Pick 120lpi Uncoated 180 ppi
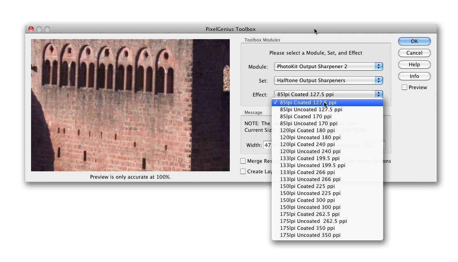This screenshot has height=262, width=458. click(x=327, y=138)
